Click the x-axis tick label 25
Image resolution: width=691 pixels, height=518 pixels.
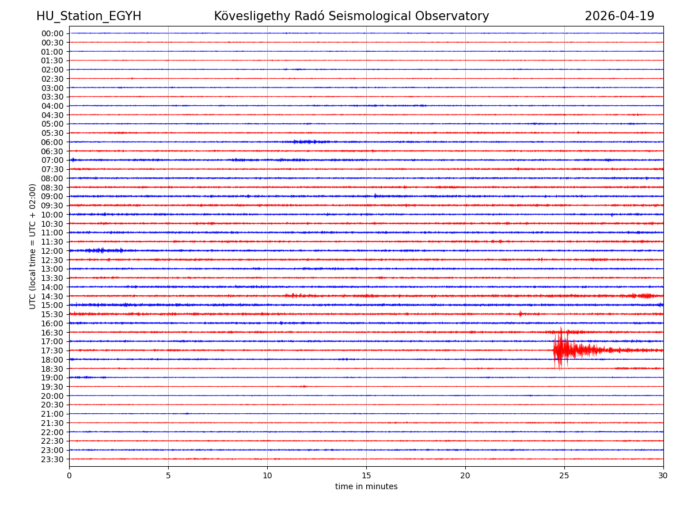[x=564, y=476]
